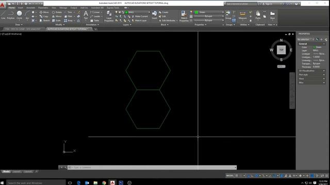Open Google Chrome from taskbar
The width and height of the screenshot is (330, 185).
[104, 183]
